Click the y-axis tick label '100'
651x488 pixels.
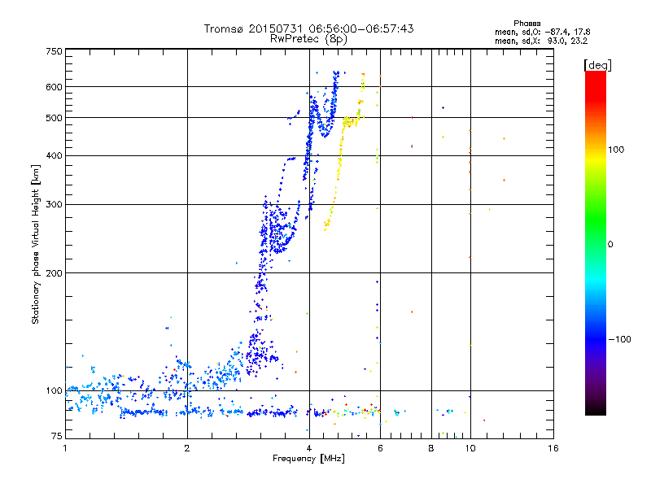pyautogui.click(x=55, y=391)
